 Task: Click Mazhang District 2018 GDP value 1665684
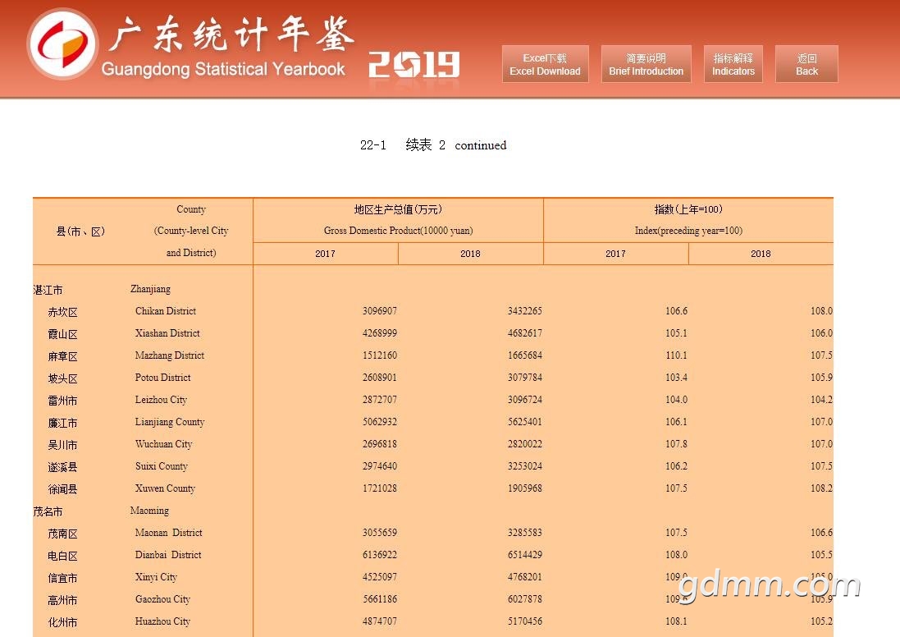[x=521, y=355]
